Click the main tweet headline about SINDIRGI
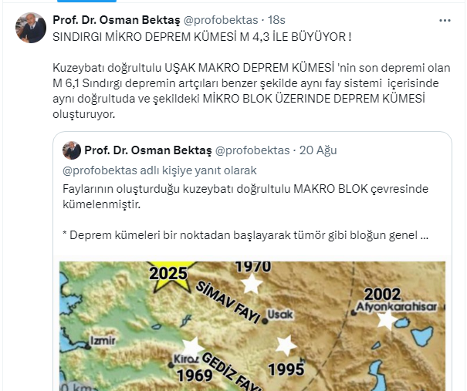This screenshot has width=467, height=391. click(x=202, y=37)
